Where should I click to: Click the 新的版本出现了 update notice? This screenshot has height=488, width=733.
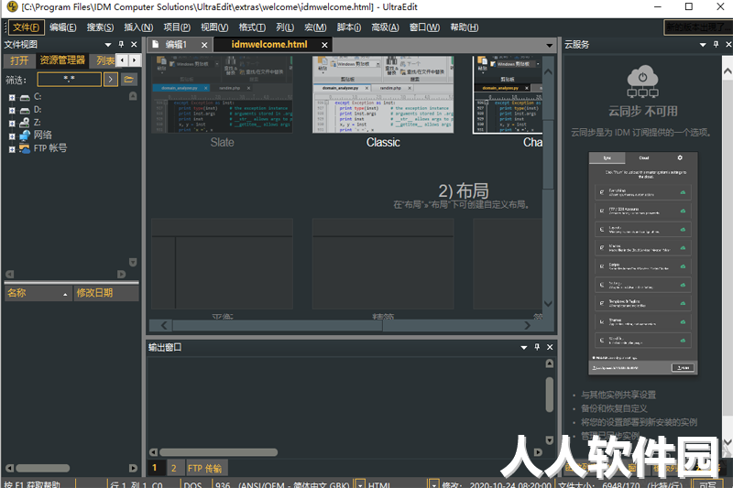[x=698, y=27]
